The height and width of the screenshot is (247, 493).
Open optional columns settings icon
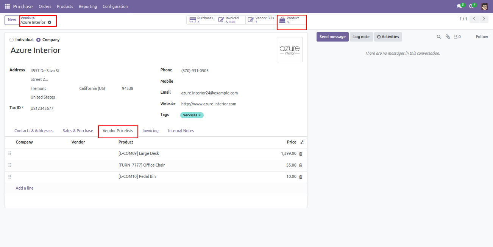(x=302, y=142)
